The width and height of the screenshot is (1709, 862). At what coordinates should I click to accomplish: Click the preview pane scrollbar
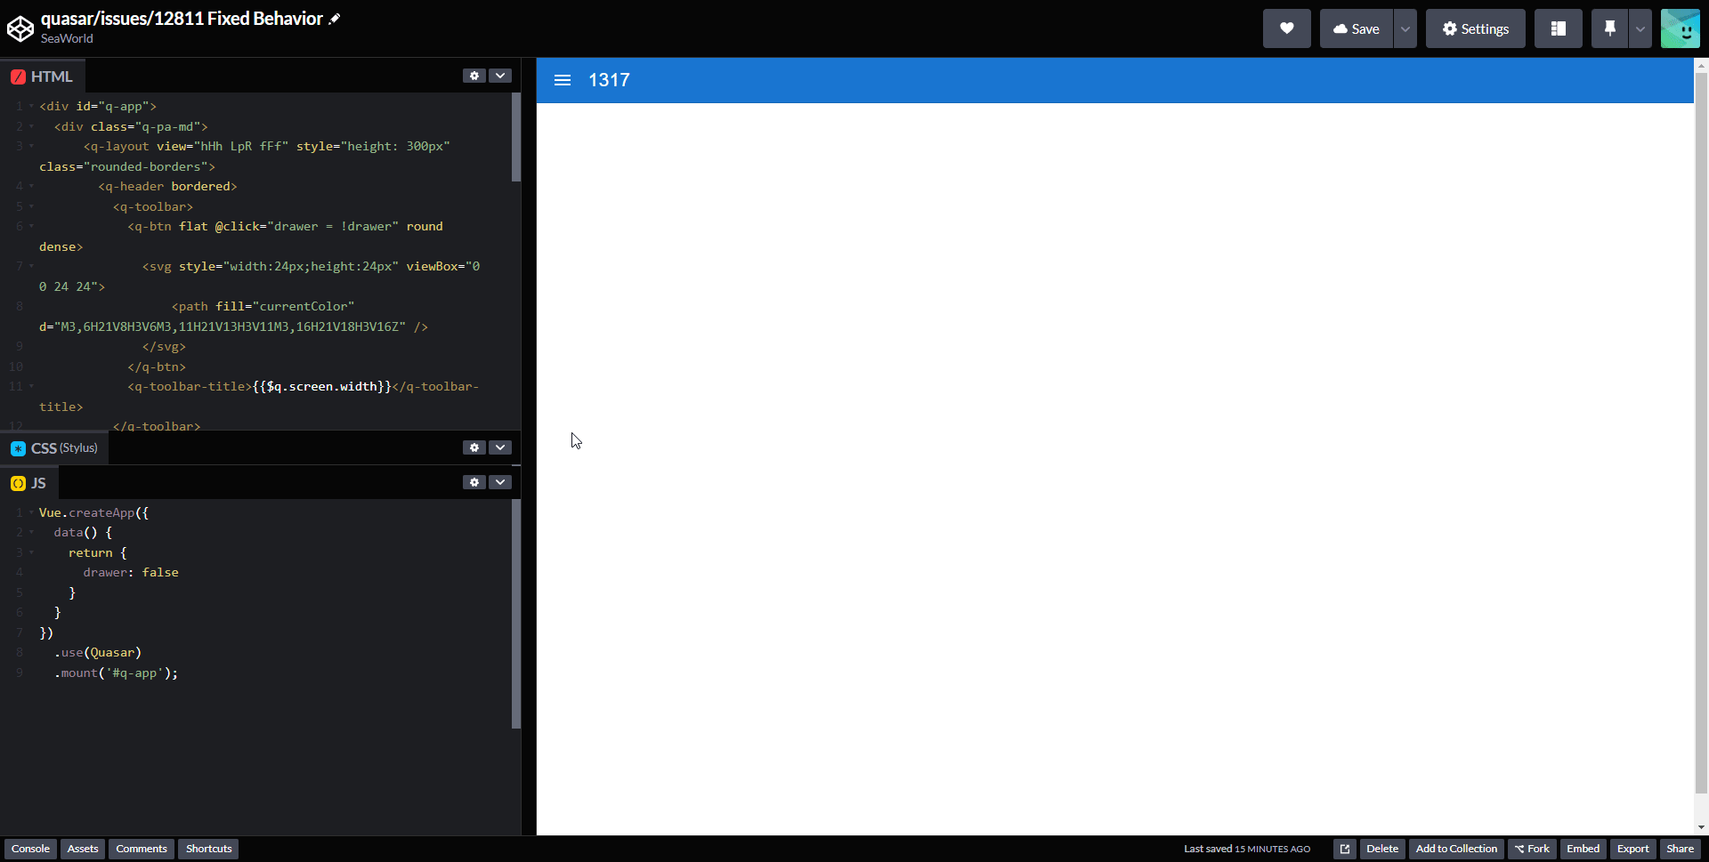[1701, 445]
